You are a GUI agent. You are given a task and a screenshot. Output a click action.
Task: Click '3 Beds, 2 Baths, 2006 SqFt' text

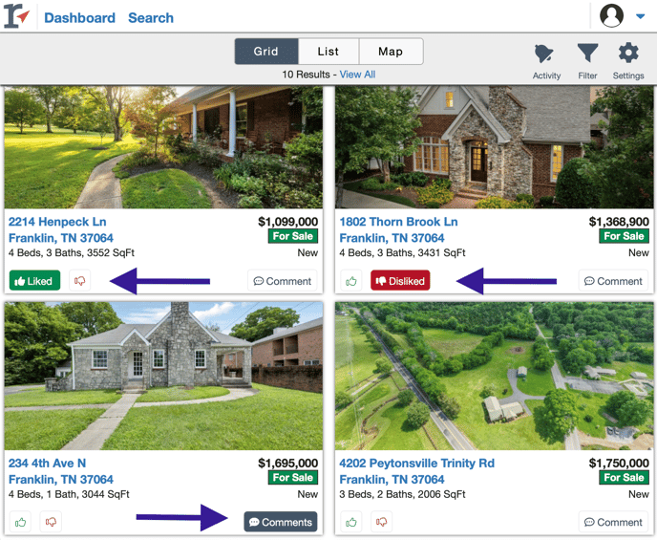point(403,494)
